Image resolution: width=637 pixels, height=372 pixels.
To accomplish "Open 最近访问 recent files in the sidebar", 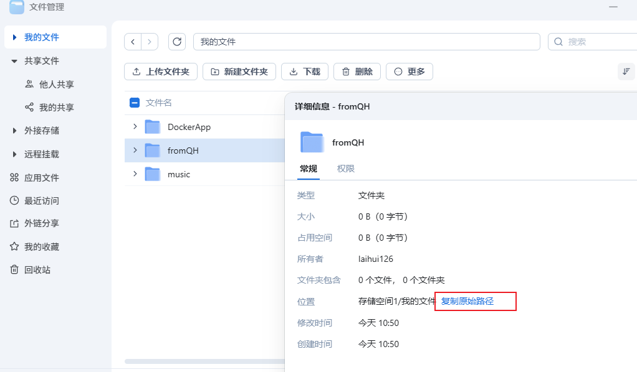I will (x=41, y=201).
